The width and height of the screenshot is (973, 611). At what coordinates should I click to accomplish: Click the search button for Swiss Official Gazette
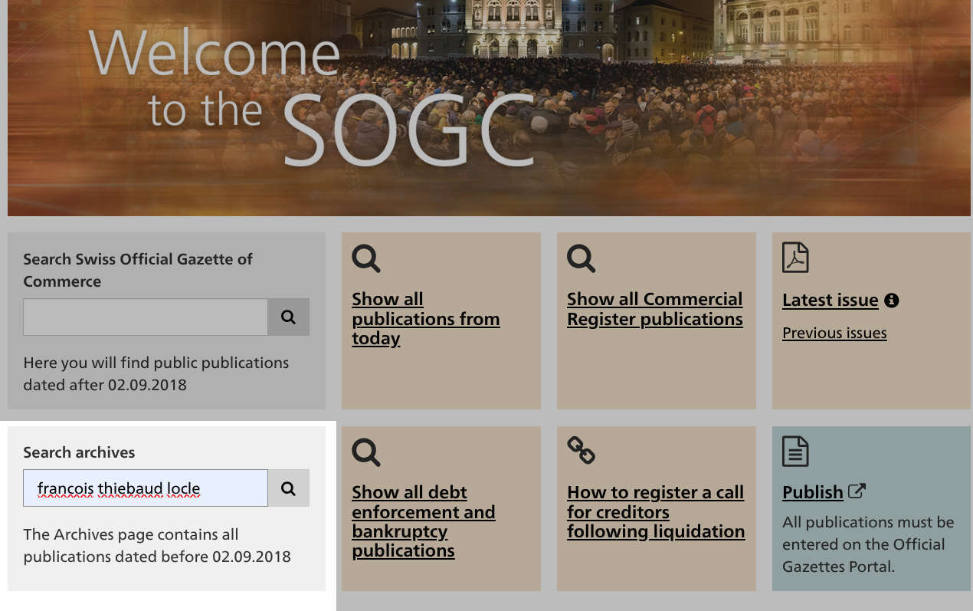tap(288, 317)
